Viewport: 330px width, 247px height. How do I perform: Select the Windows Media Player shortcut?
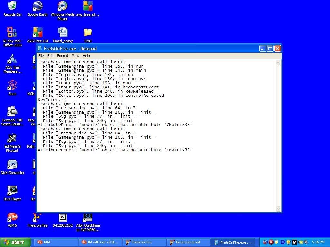point(63,11)
